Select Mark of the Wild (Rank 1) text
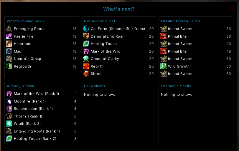239x151 pixels. coord(36,94)
